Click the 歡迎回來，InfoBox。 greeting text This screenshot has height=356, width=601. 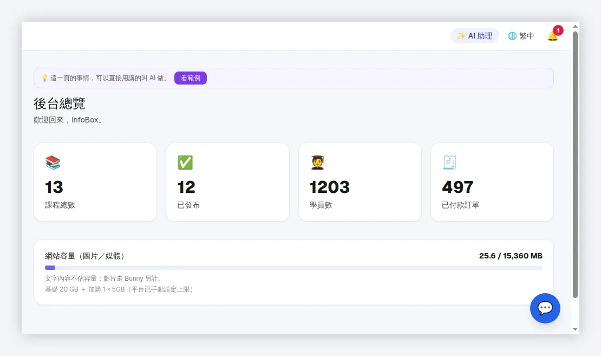point(68,120)
